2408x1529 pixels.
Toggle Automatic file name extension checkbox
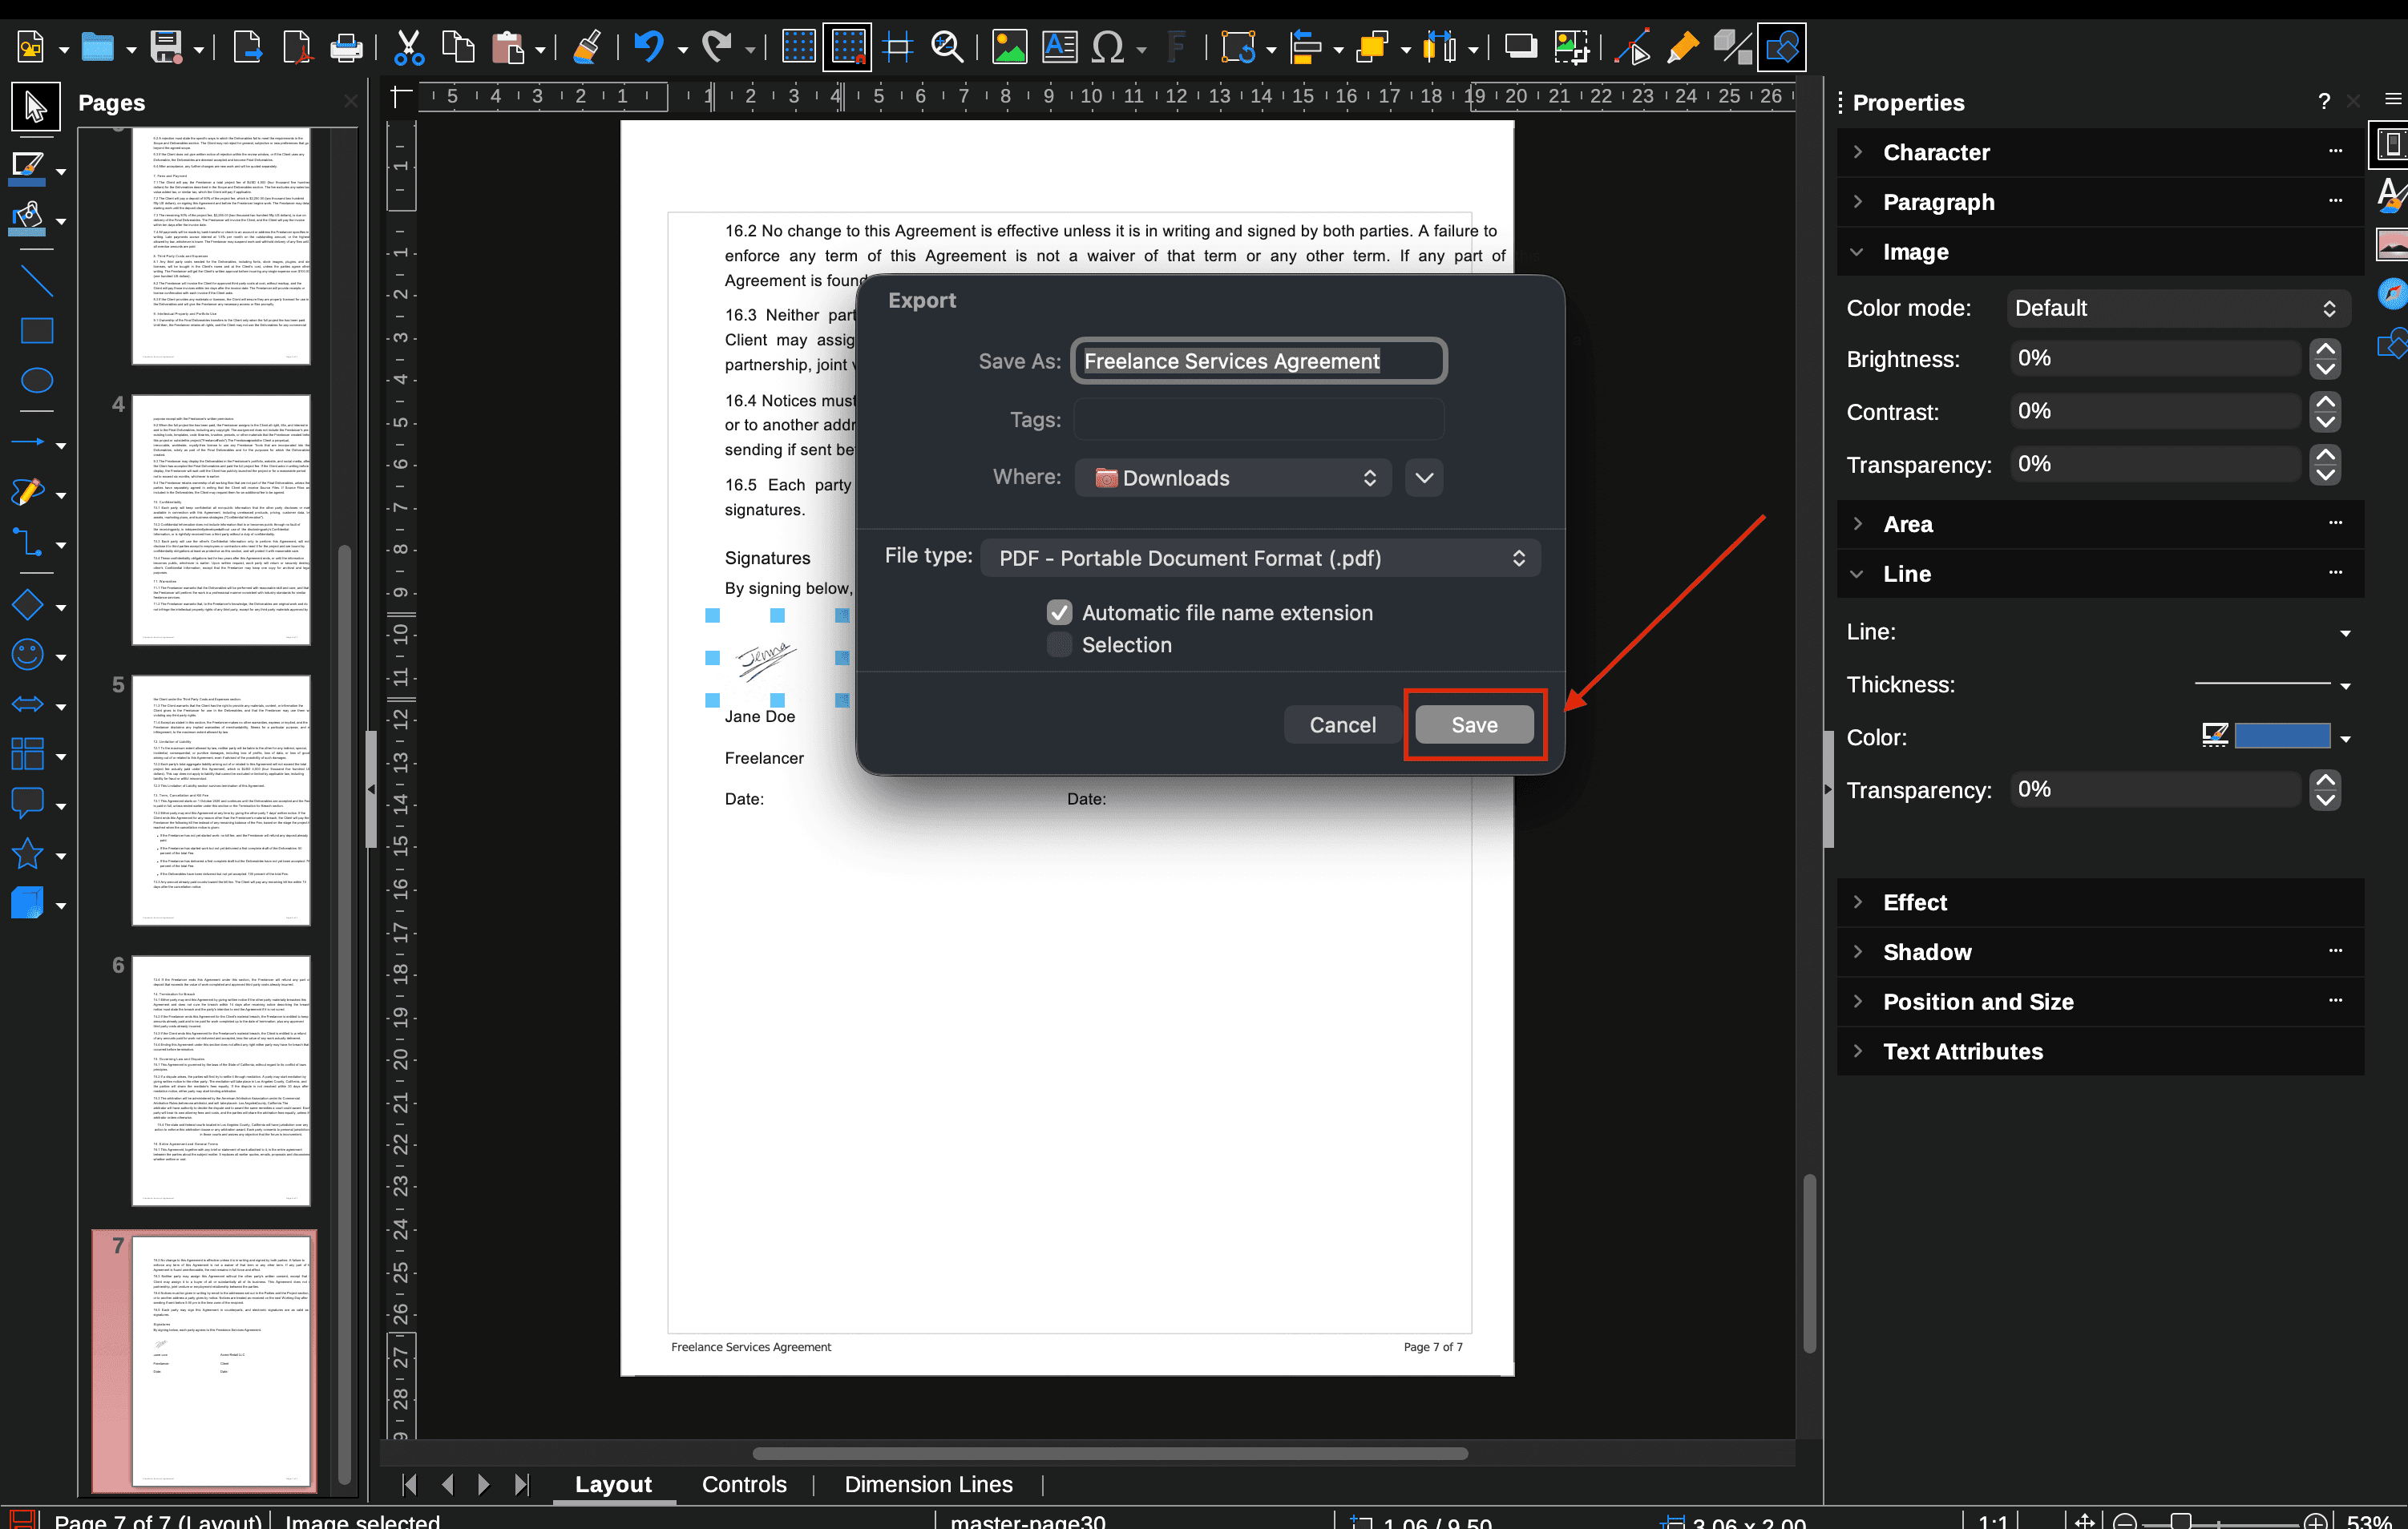pyautogui.click(x=1059, y=612)
